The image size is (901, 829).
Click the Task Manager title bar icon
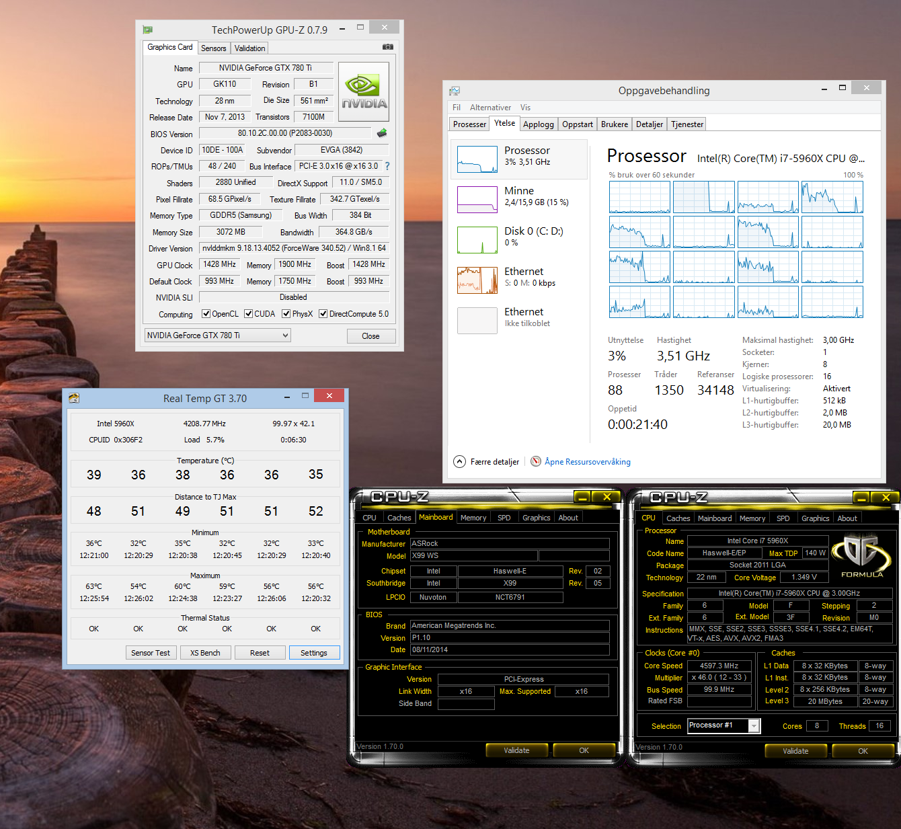pos(455,91)
